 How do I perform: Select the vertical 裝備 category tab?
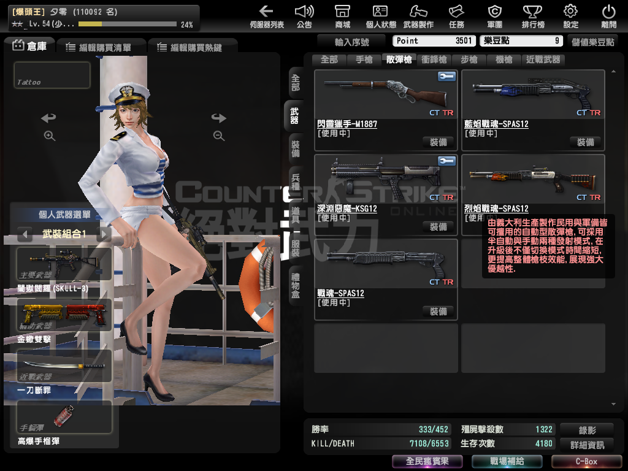pyautogui.click(x=296, y=148)
